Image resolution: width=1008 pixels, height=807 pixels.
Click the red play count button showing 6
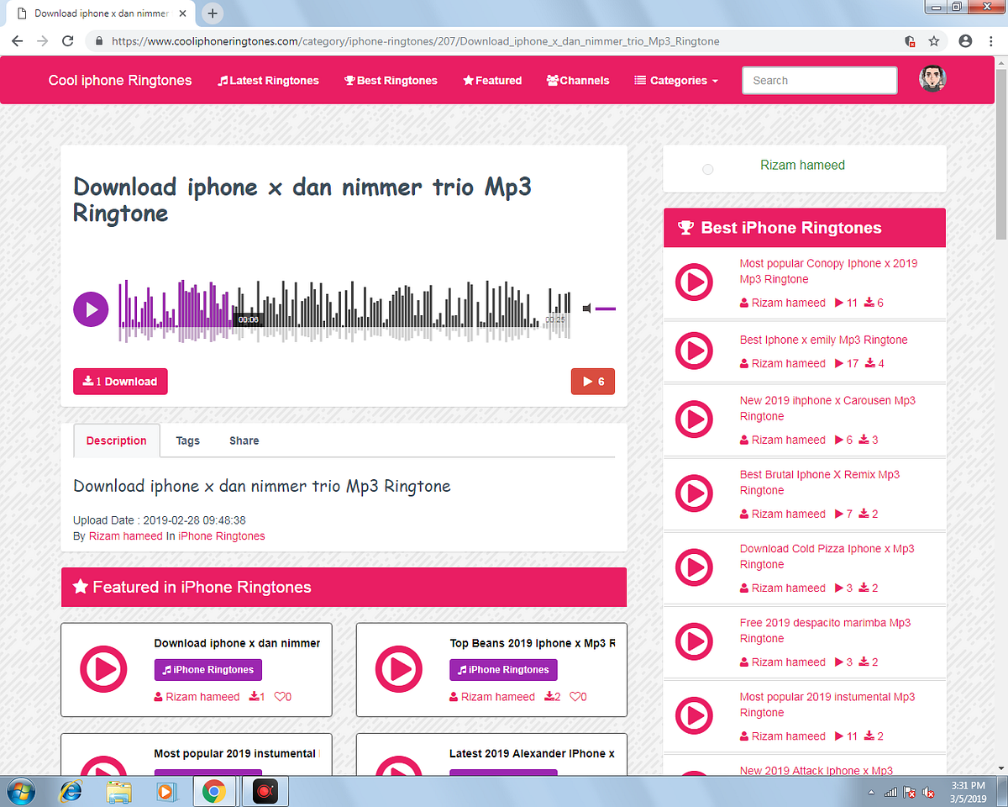pos(593,381)
